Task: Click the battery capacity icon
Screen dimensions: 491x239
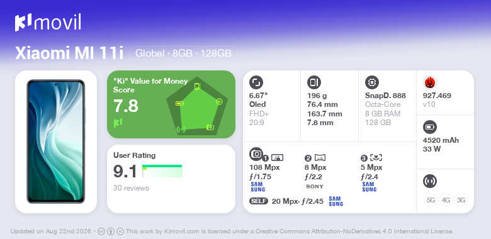Action: pyautogui.click(x=430, y=127)
